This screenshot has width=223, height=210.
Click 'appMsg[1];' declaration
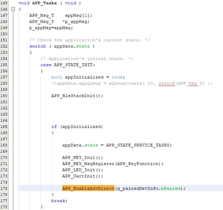(x=79, y=15)
